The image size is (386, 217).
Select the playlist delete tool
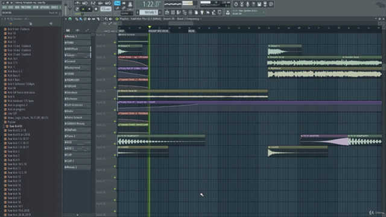pyautogui.click(x=85, y=19)
